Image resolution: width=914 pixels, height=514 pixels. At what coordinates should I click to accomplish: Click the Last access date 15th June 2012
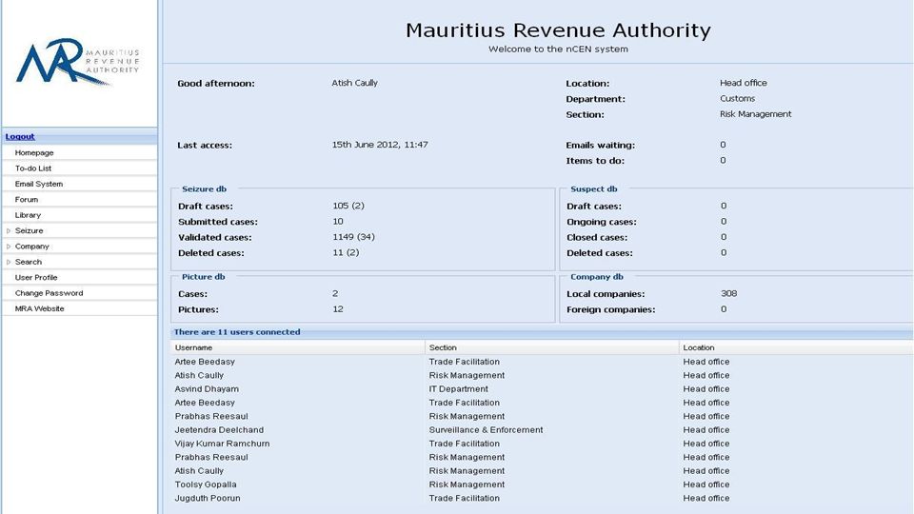point(380,145)
